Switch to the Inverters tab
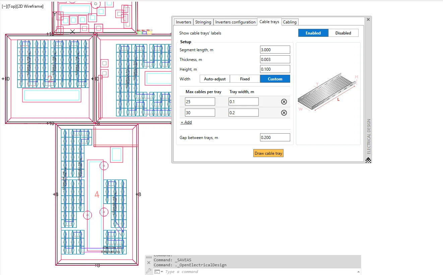 [x=184, y=22]
